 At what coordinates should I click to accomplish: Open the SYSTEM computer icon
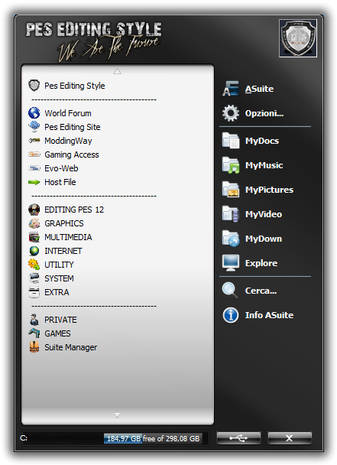pos(34,278)
